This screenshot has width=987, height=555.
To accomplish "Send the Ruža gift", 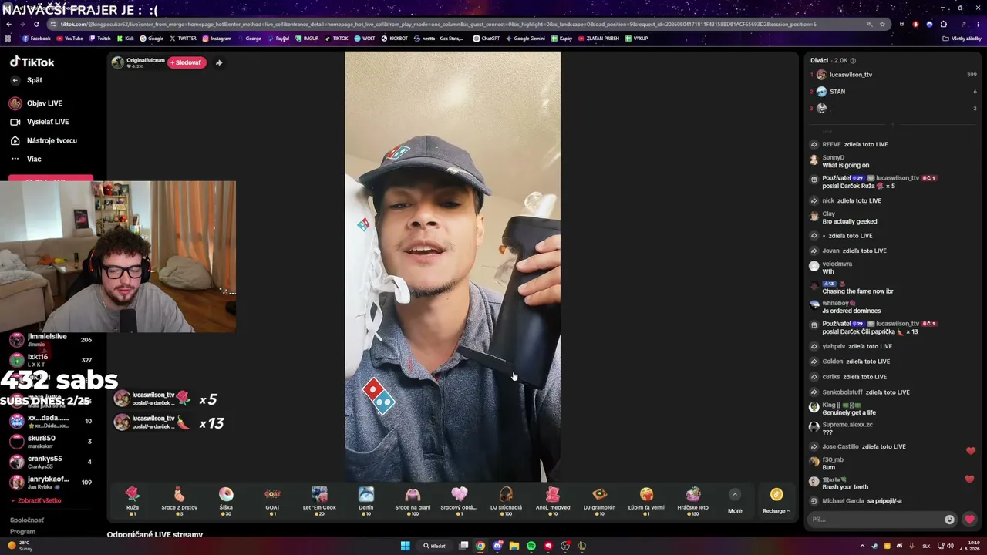I will tap(133, 500).
